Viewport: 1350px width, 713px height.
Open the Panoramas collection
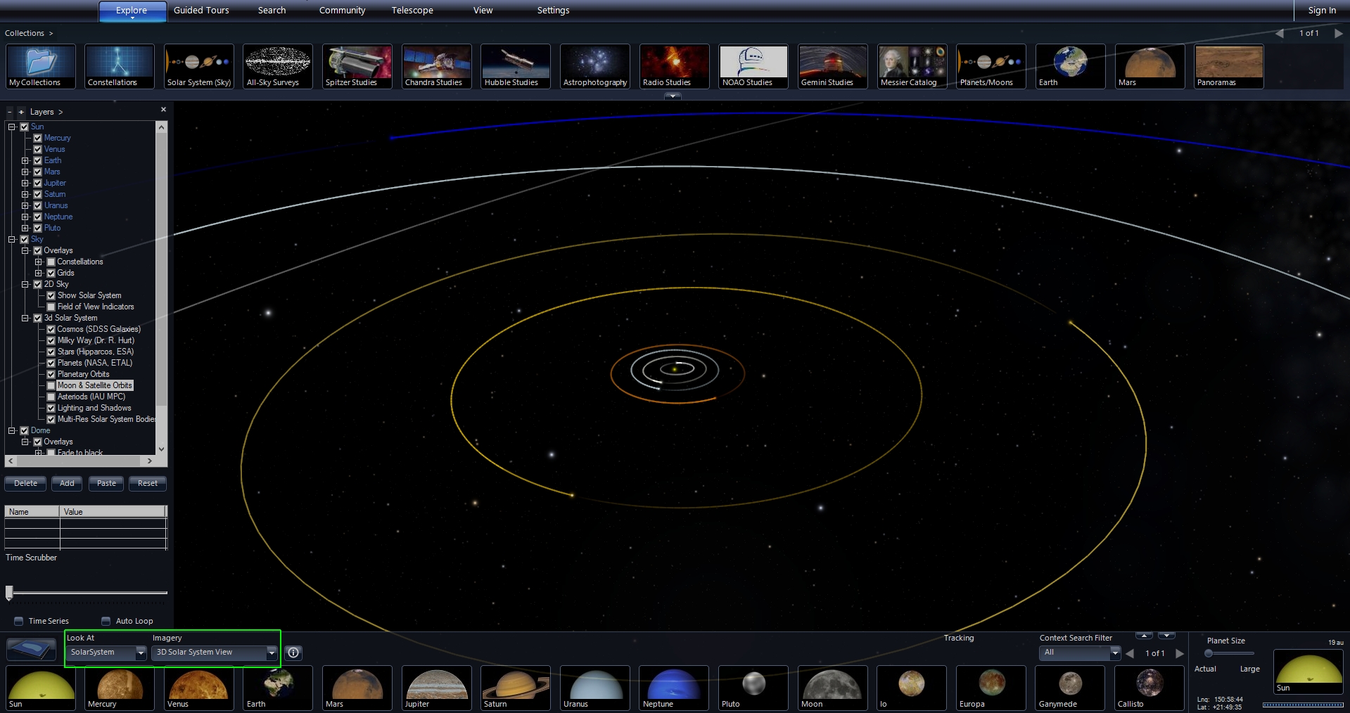1229,67
